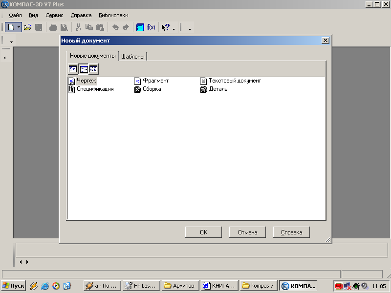Click the message panel right arrow

[x=27, y=262]
